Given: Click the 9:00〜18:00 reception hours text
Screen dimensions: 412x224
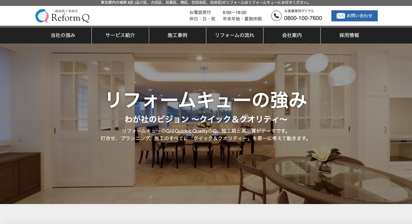Looking at the screenshot, I should click(234, 13).
